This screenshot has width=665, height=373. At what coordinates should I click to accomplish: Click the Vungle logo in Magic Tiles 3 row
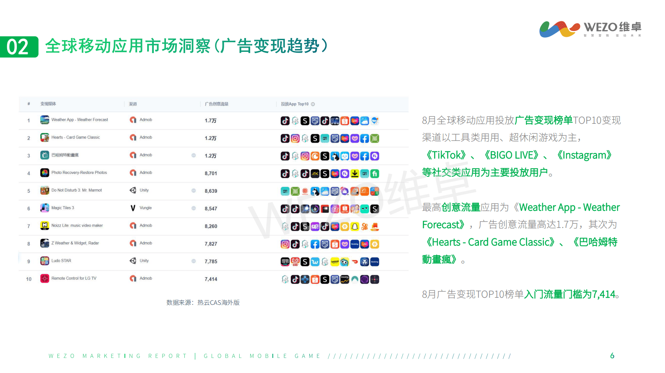click(x=133, y=208)
